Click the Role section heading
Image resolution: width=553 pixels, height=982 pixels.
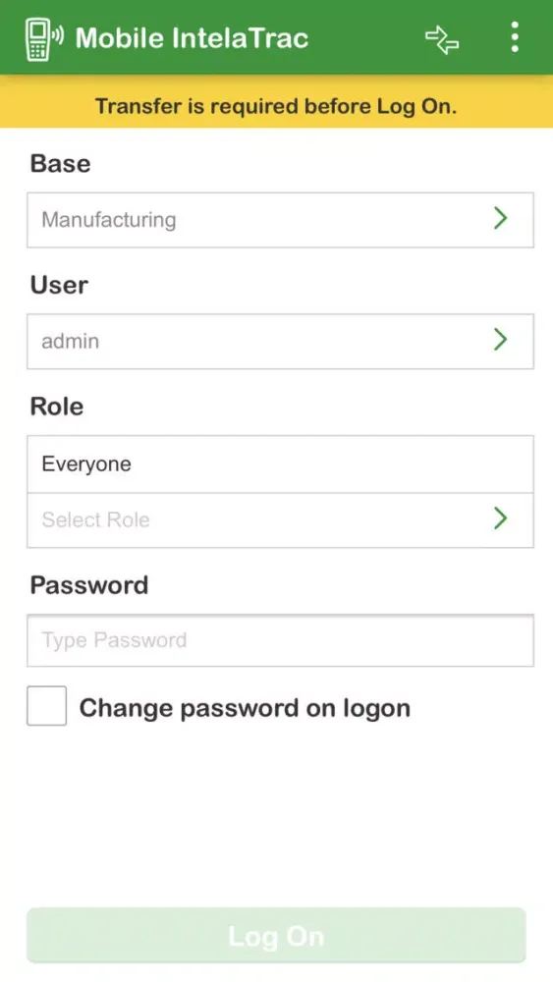point(57,407)
